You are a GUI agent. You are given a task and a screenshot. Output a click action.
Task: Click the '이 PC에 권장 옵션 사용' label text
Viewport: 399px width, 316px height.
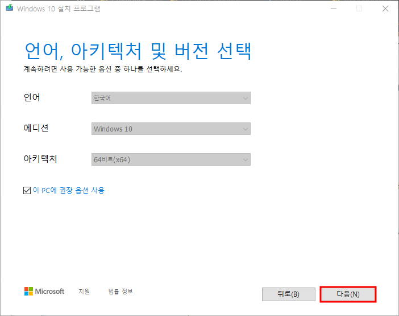pos(69,190)
